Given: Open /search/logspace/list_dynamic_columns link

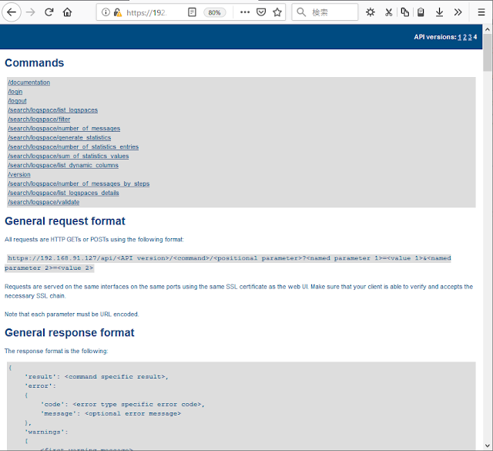Looking at the screenshot, I should (x=63, y=165).
